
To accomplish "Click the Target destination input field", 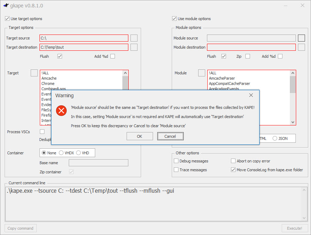I will pos(84,47).
